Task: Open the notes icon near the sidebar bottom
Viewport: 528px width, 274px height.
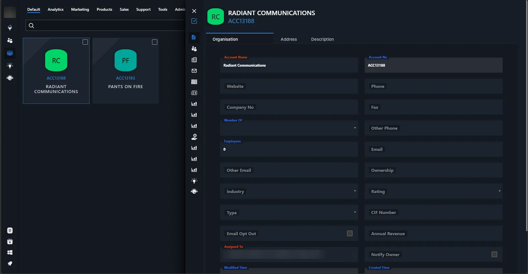Action: pos(10,230)
